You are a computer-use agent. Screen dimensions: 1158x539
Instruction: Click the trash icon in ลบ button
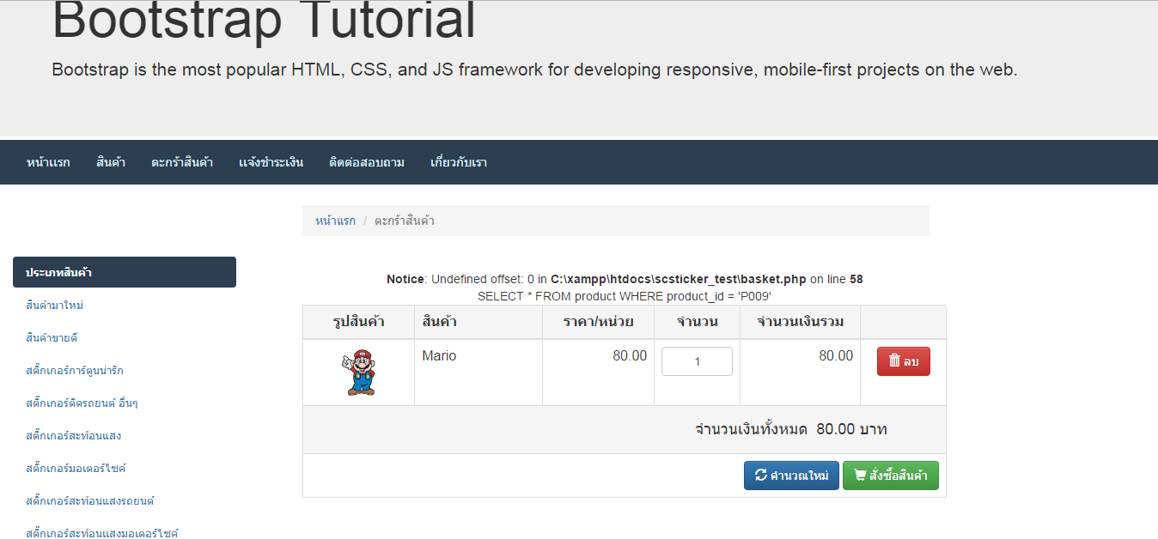(894, 361)
